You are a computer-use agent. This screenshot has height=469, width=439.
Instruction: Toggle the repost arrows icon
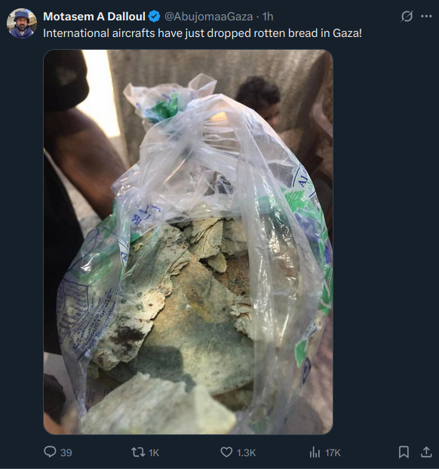(x=138, y=452)
